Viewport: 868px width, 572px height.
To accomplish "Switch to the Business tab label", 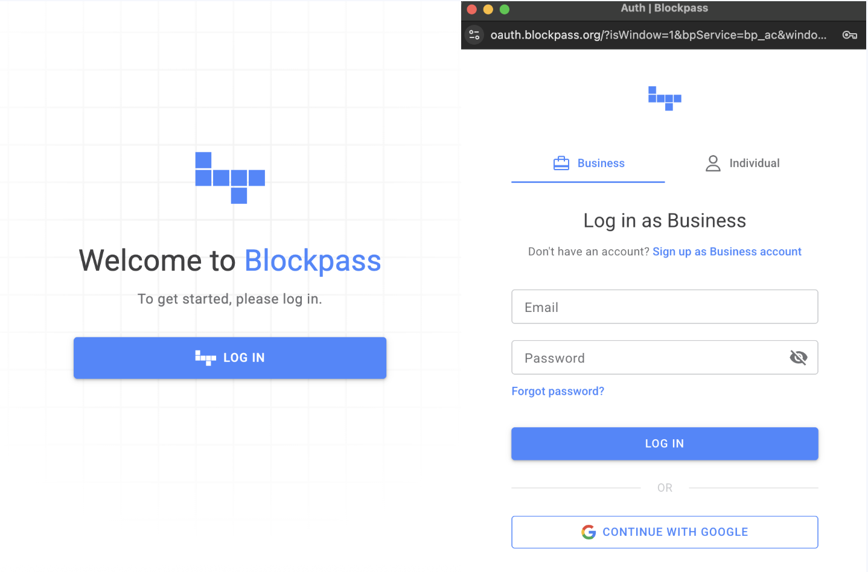I will tap(601, 164).
